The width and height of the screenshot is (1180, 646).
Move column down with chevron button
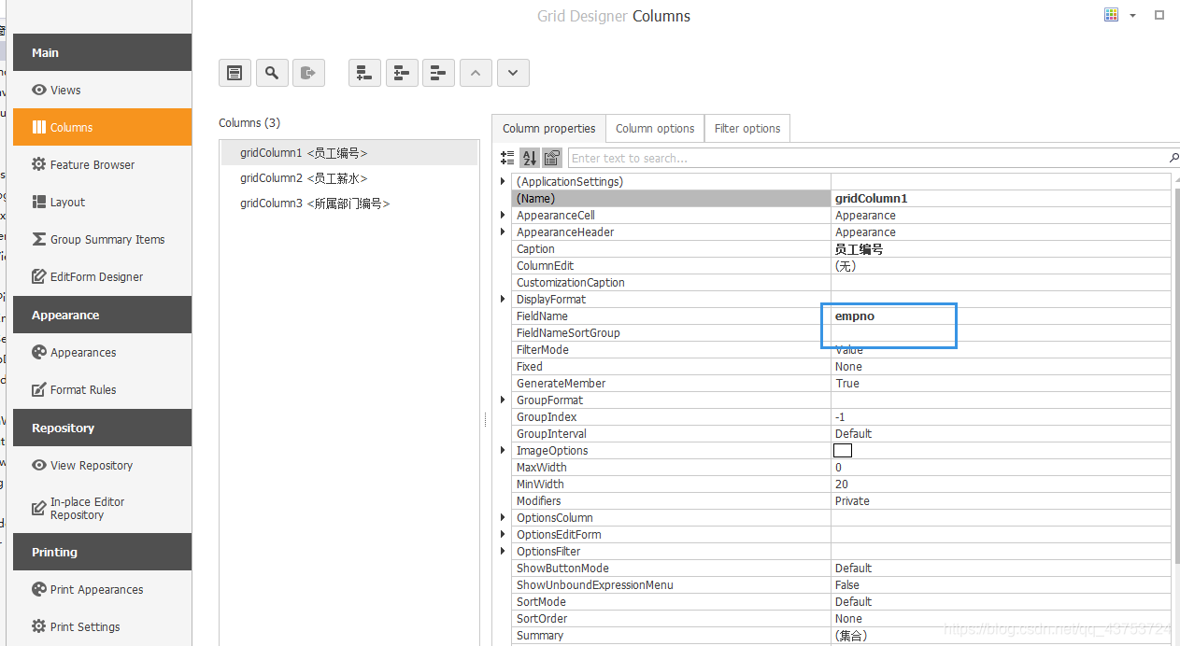(514, 73)
